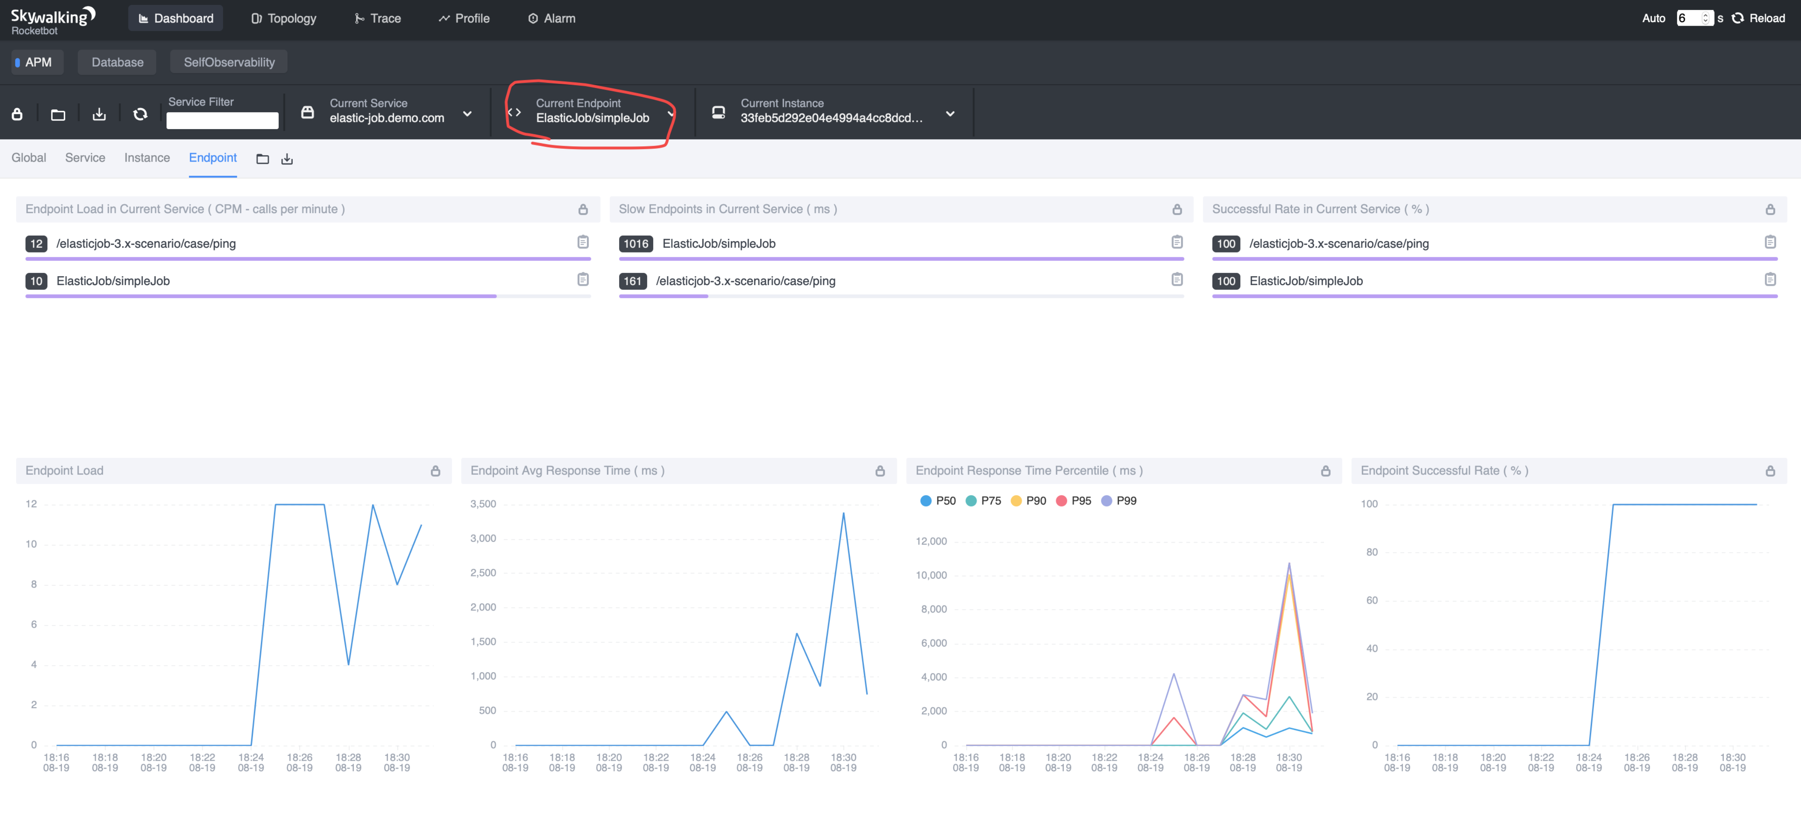Copy ElasticJob/simpleJob name in Slow Endpoints list
Screen dimensions: 1801x829
coord(1177,242)
